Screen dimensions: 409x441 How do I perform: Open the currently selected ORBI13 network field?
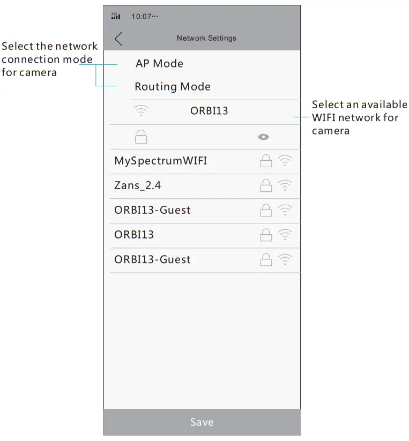tap(209, 111)
